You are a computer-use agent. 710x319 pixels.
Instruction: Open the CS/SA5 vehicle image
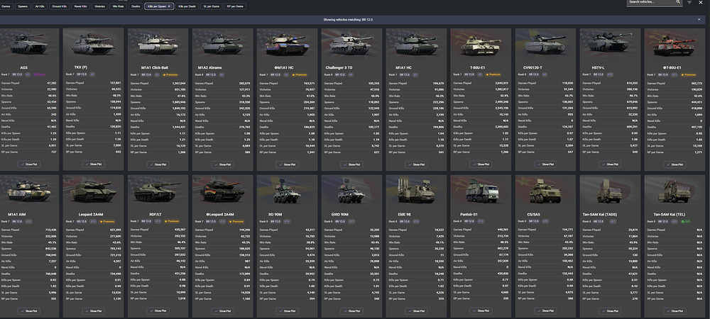tap(545, 191)
